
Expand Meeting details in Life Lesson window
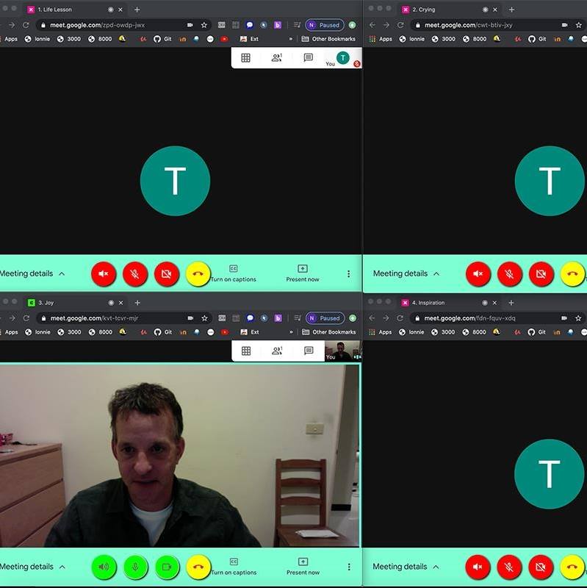tap(32, 273)
